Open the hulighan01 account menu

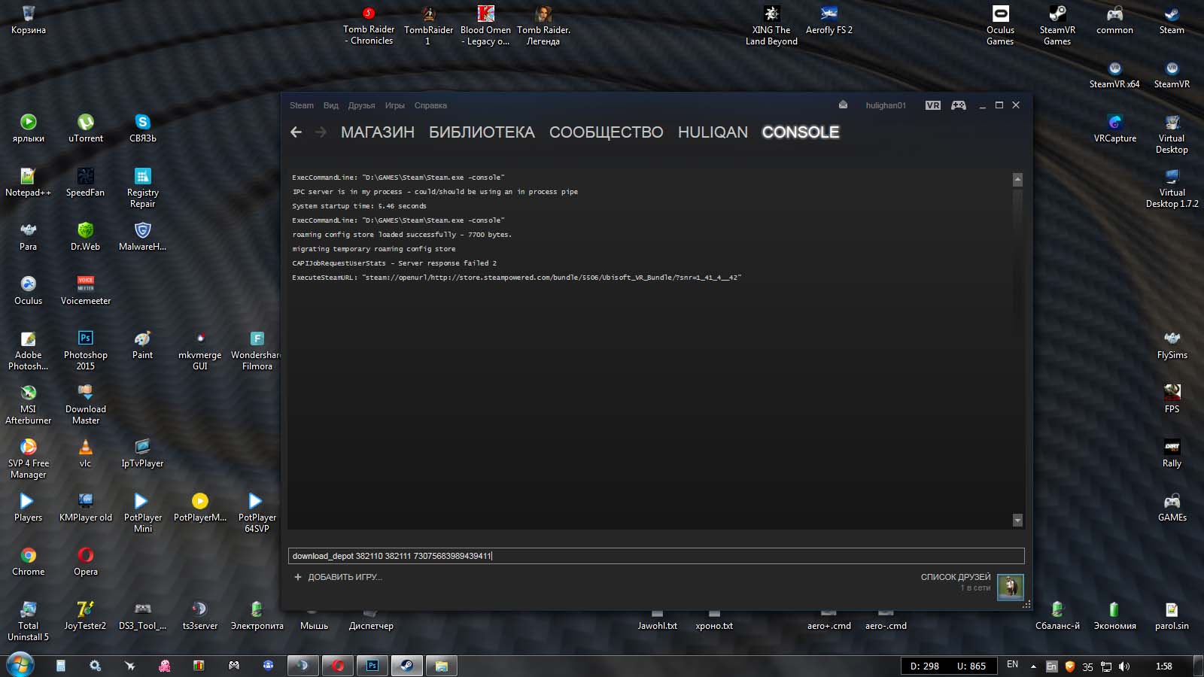pos(886,105)
